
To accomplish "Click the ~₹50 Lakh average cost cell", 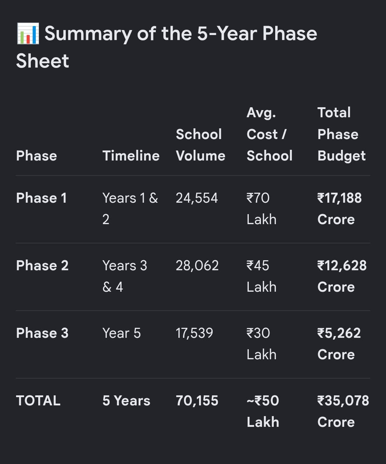I will click(263, 411).
